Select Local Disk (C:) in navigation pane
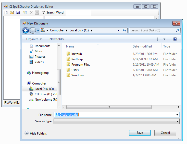The height and width of the screenshot is (144, 187). [x=39, y=89]
